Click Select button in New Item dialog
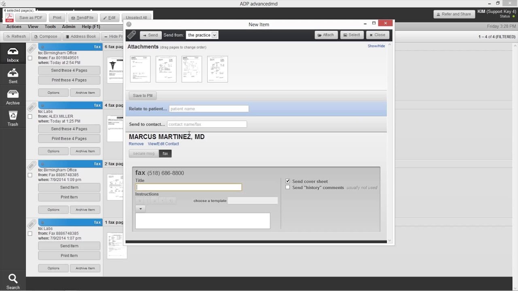Screen dimensions: 518x291 click(x=351, y=35)
